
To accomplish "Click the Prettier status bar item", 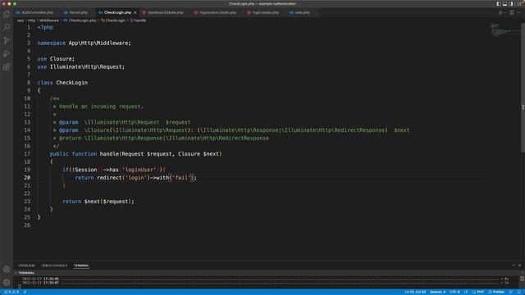I will coord(496,292).
